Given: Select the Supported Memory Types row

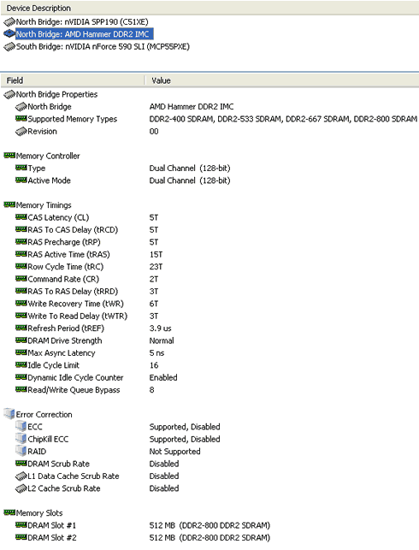Looking at the screenshot, I should tap(209, 119).
